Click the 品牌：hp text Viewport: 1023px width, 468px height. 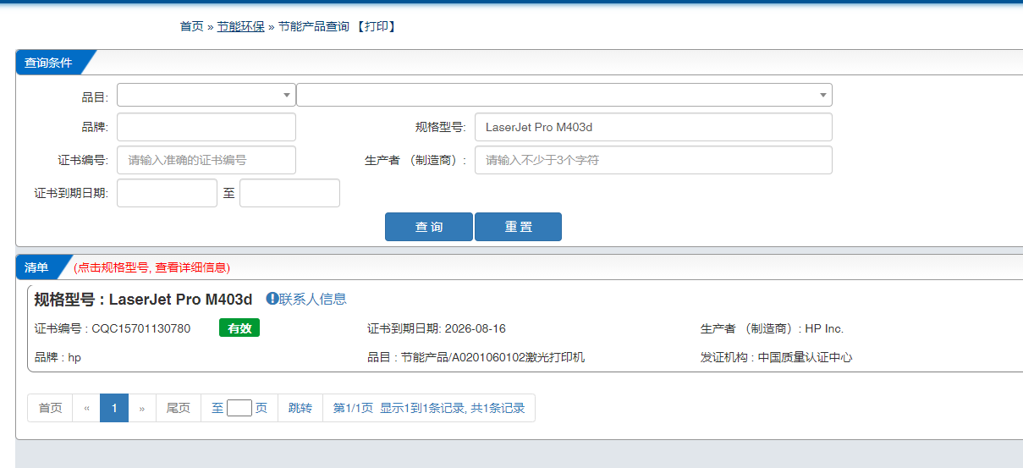point(58,357)
